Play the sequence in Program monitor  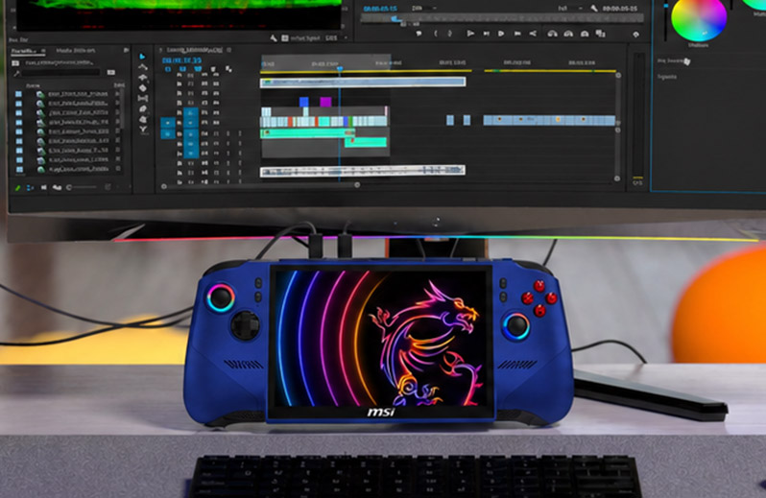[x=501, y=34]
